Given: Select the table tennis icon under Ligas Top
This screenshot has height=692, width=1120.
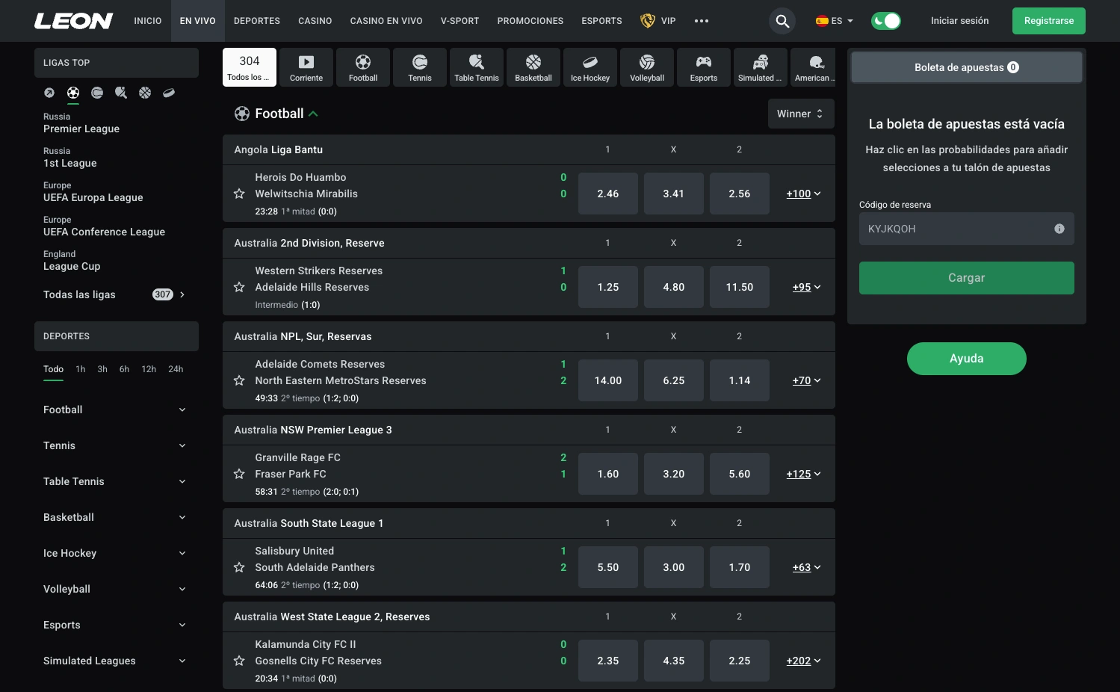Looking at the screenshot, I should tap(121, 93).
